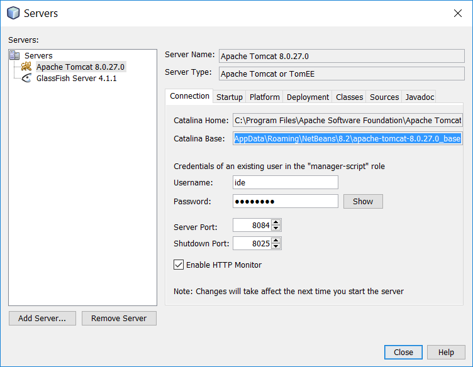Click the Server Type field
The height and width of the screenshot is (367, 473).
click(x=342, y=74)
